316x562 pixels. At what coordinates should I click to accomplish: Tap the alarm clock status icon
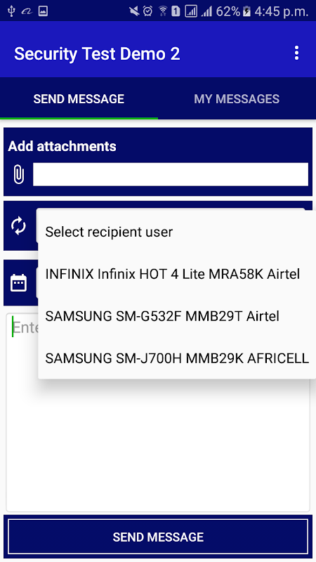tap(147, 11)
